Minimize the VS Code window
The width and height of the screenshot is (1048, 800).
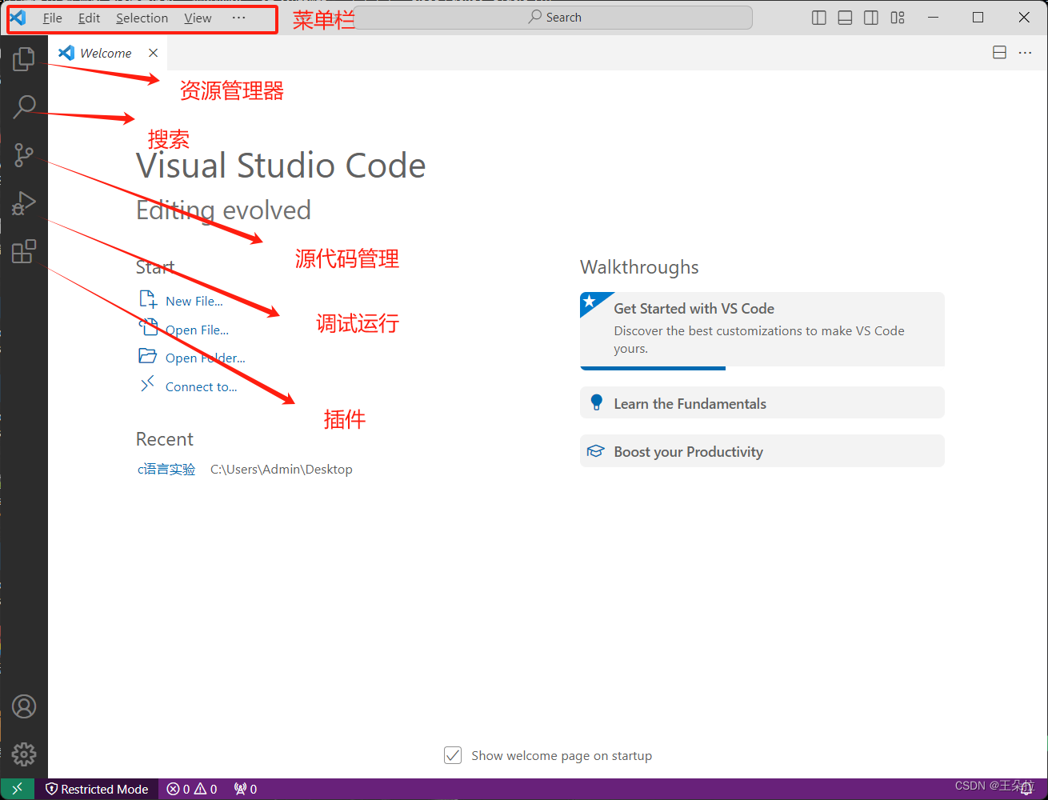click(933, 18)
